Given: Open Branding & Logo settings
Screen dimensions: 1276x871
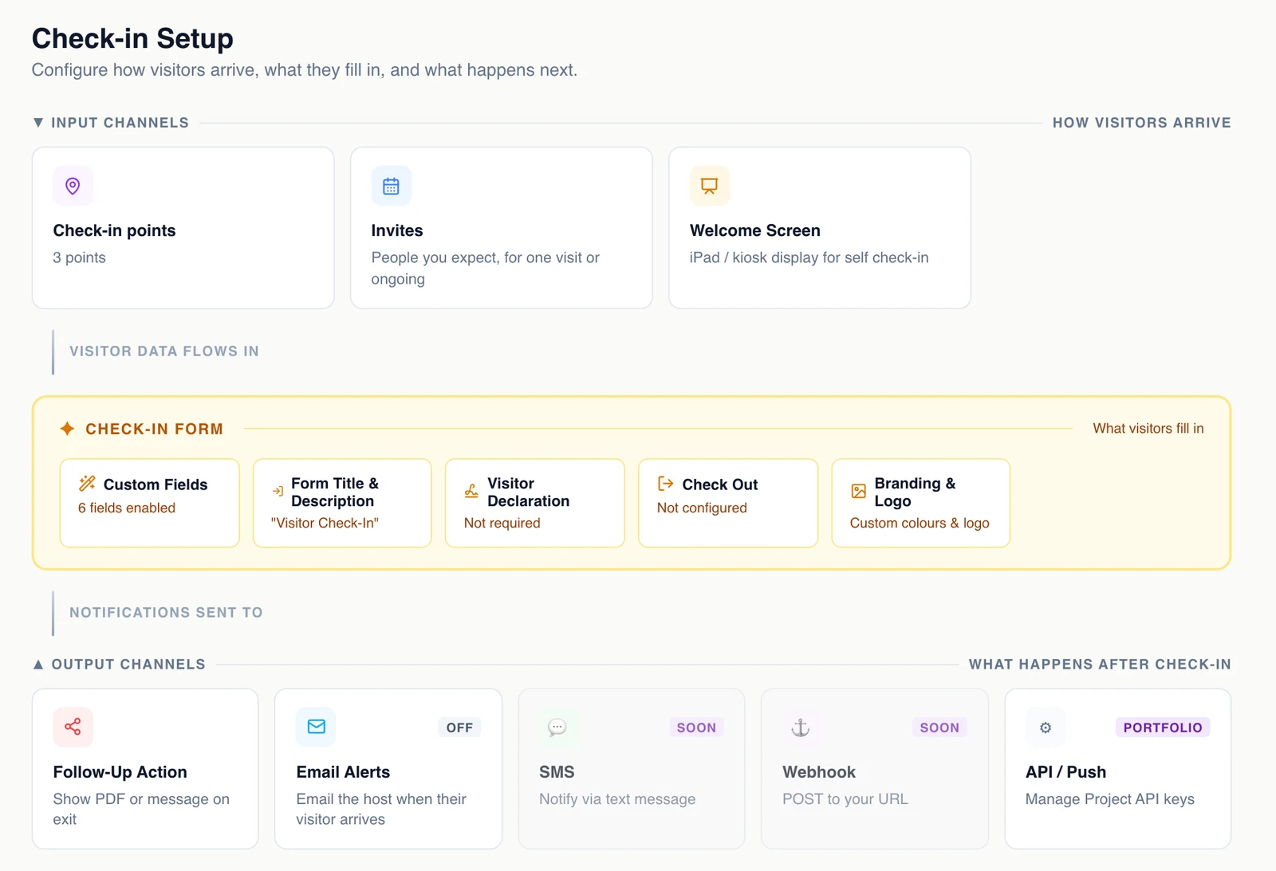Looking at the screenshot, I should click(915, 492).
